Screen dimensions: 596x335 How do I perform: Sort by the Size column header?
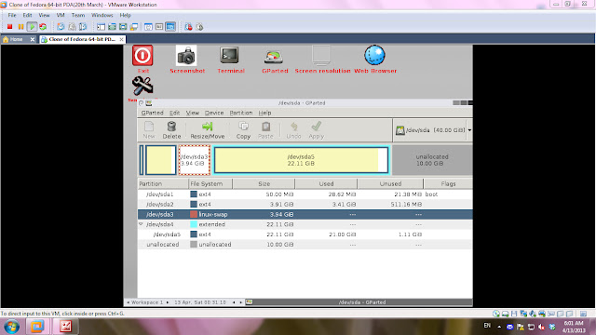[x=264, y=184]
